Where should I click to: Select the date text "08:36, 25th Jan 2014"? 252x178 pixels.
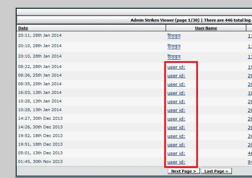pos(40,75)
